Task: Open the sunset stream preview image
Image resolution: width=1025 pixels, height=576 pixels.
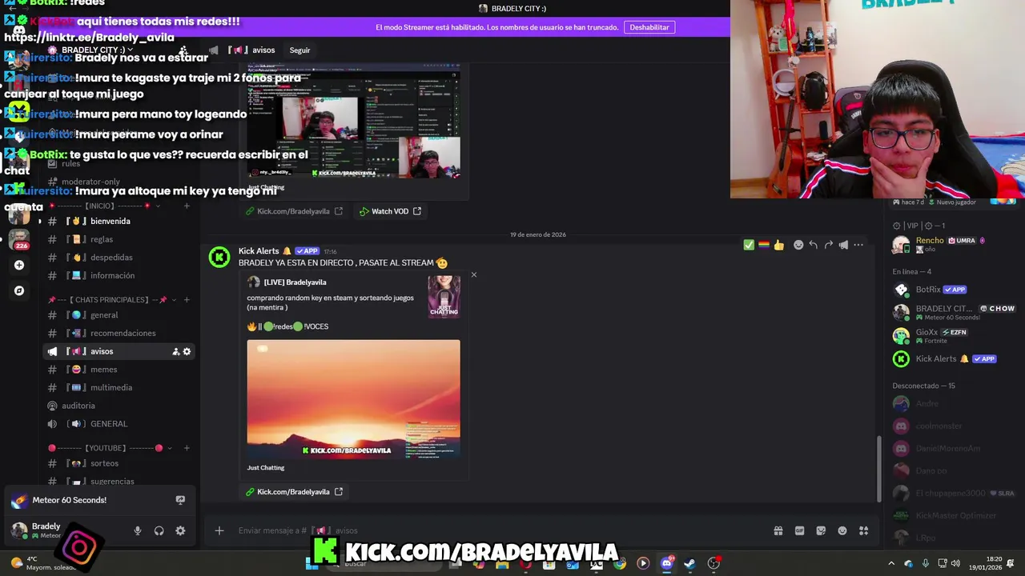Action: click(353, 399)
